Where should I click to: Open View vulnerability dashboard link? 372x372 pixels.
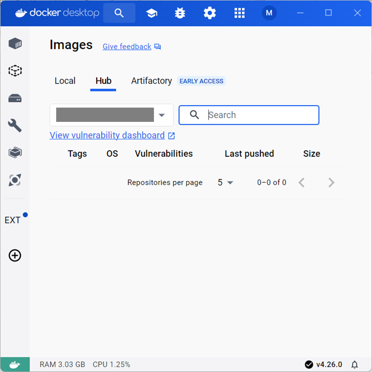tap(107, 135)
